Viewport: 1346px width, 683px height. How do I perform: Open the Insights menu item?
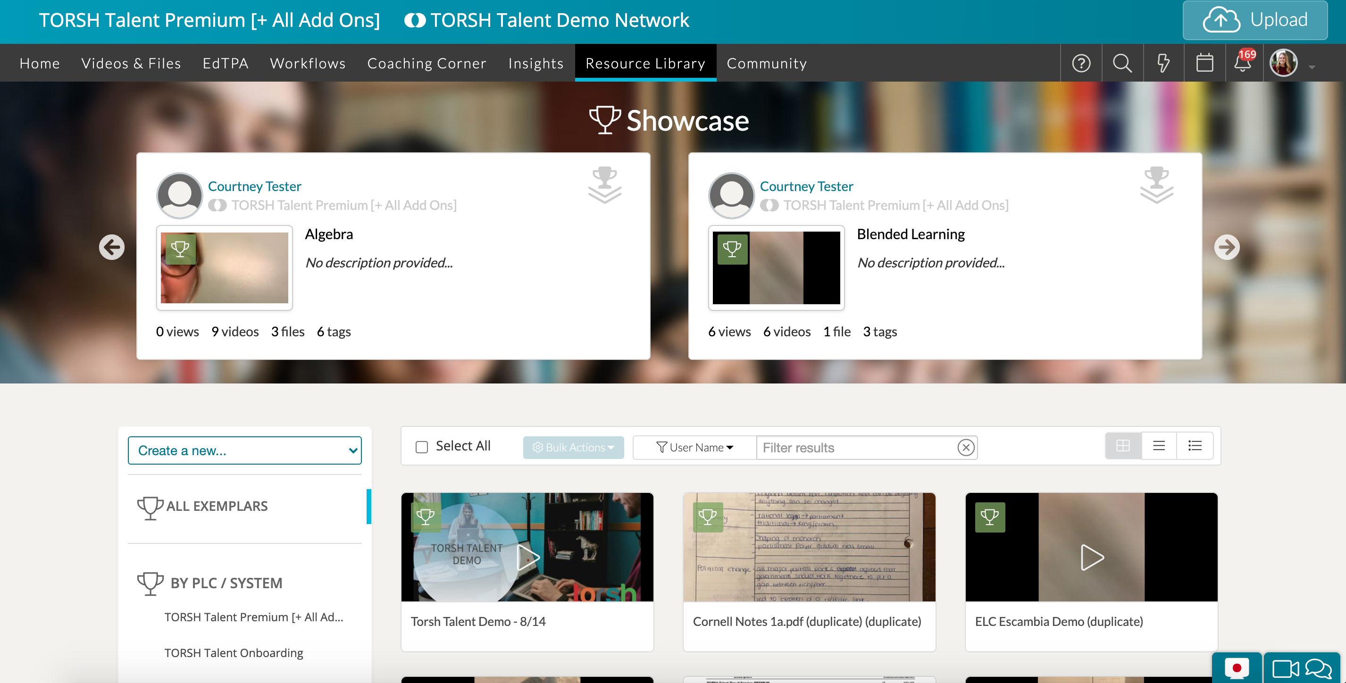pos(535,63)
